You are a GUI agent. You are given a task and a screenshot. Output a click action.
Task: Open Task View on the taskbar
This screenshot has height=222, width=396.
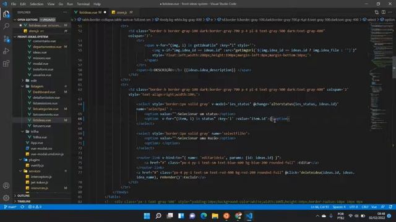[170, 216]
